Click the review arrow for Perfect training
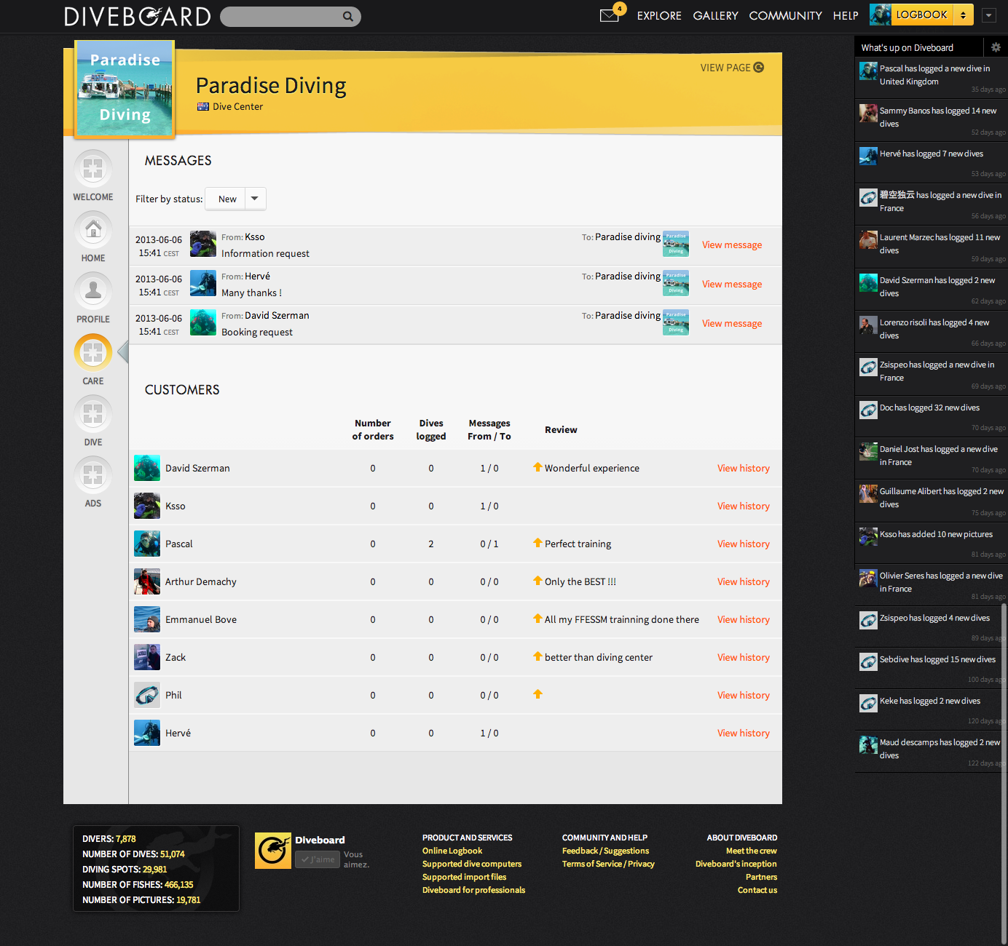 [538, 542]
